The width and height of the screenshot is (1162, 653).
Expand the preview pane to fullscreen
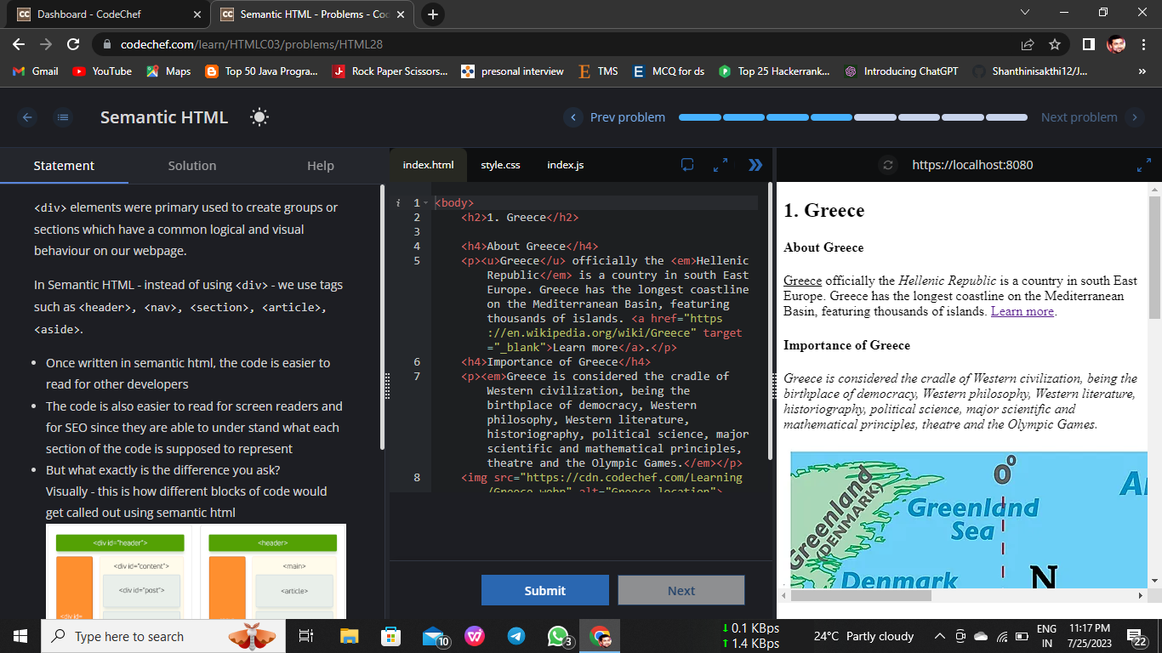(1143, 165)
